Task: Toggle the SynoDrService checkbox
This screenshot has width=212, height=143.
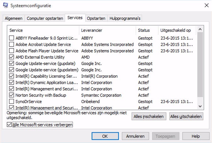Action: pos(12,102)
